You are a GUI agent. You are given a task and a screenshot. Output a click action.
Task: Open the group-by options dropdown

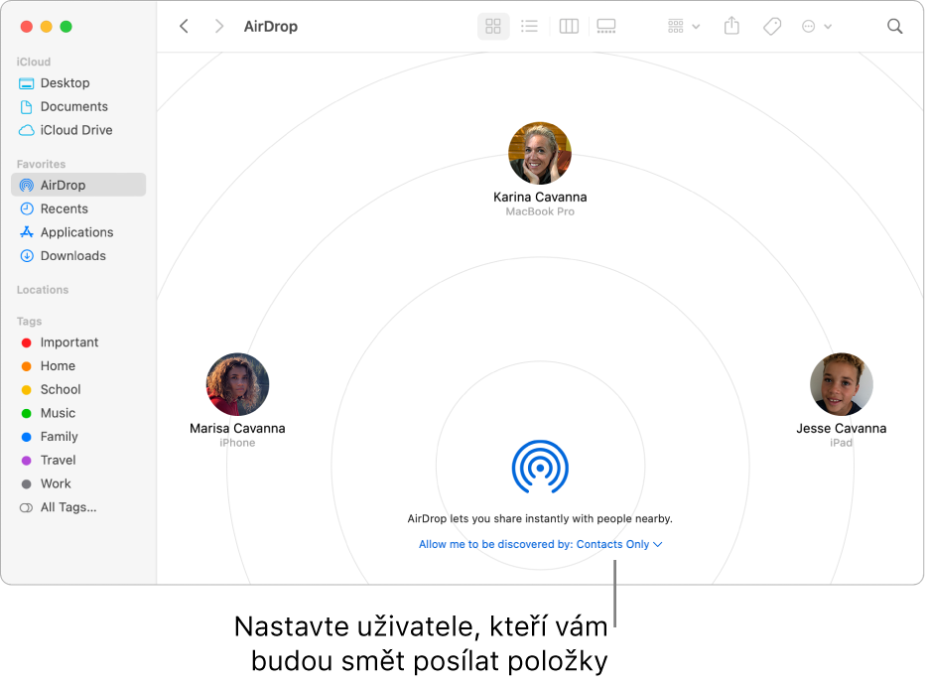point(684,26)
